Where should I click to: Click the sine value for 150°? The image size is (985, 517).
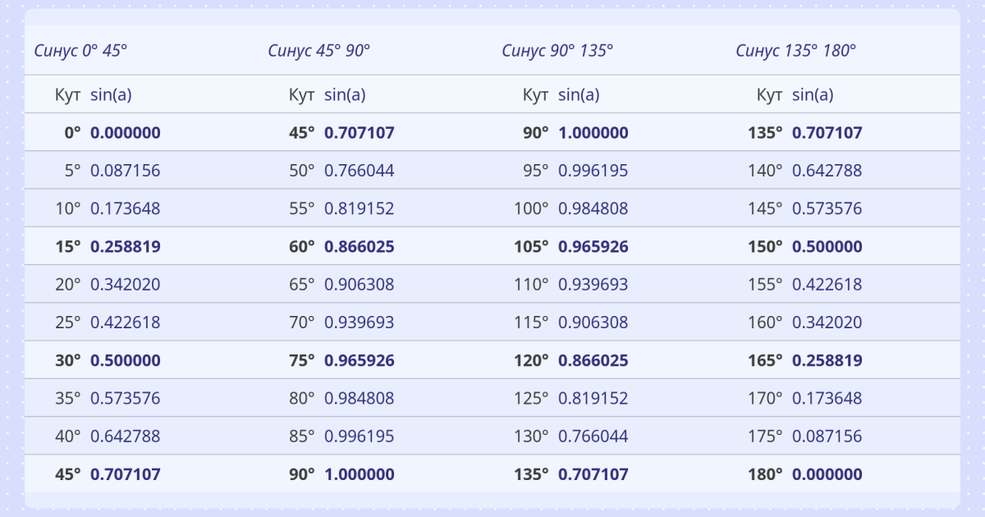827,247
